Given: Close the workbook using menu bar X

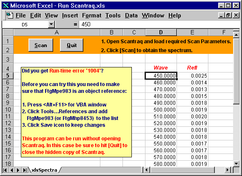Looking at the screenshot, I should pyautogui.click(x=236, y=15).
